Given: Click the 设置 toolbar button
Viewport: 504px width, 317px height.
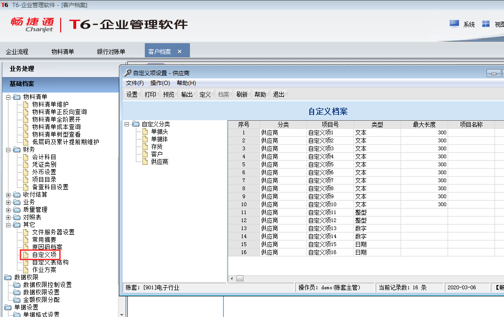Looking at the screenshot, I should tap(132, 94).
